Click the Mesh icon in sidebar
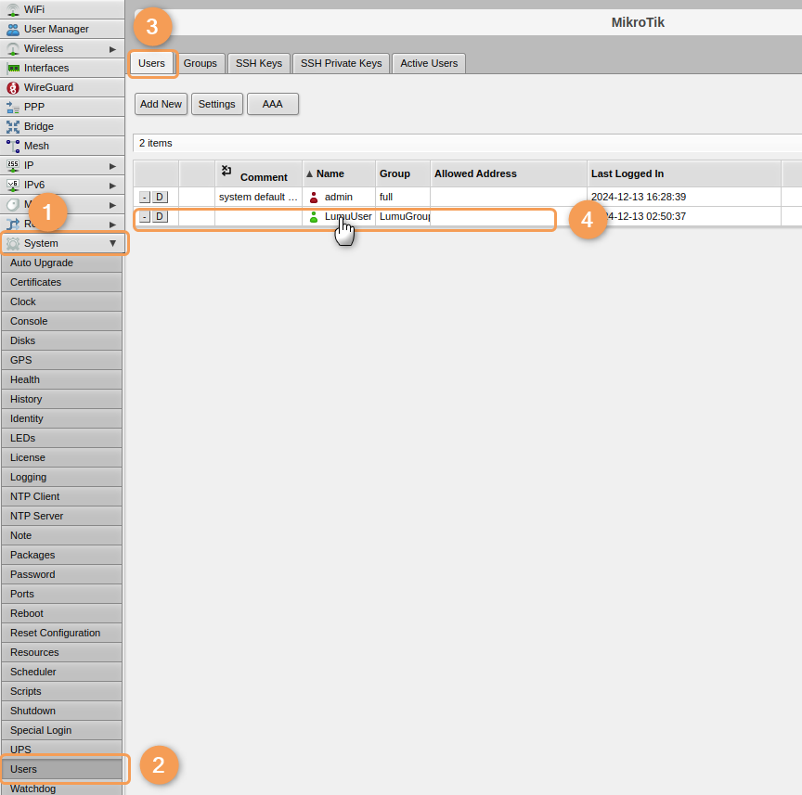802x795 pixels. (x=13, y=146)
